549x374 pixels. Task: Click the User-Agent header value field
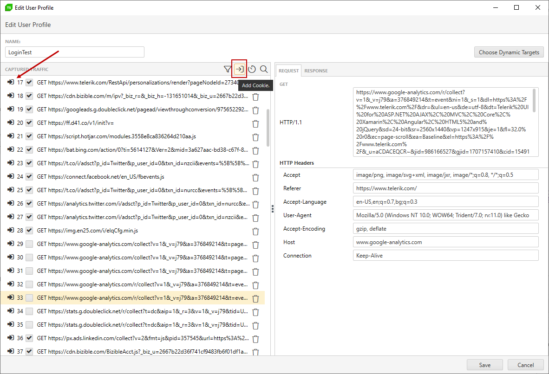click(x=445, y=215)
